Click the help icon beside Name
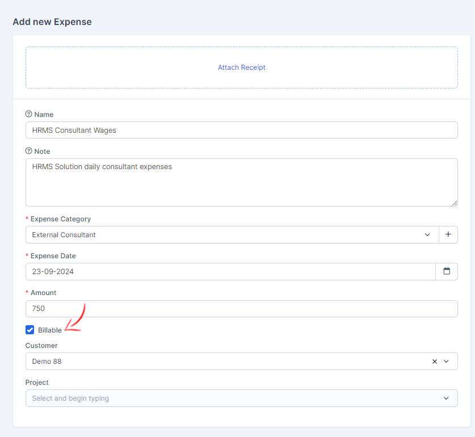Viewport: 475px width, 437px height. click(x=29, y=114)
